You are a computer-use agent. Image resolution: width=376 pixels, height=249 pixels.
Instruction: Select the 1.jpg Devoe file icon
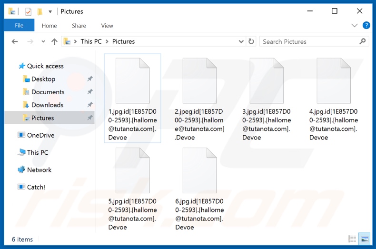coord(133,81)
